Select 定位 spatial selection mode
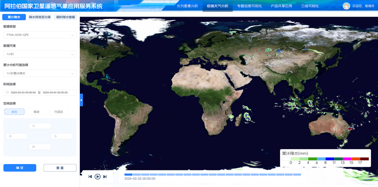378x187 pixels. [14, 112]
